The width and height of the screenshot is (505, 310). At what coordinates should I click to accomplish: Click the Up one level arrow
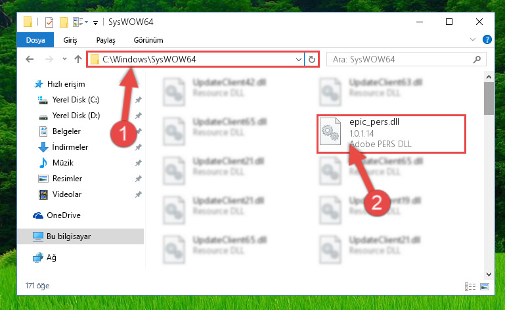tap(78, 59)
